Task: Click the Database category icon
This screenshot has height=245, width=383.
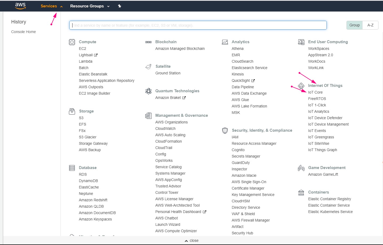Action: coord(72,168)
